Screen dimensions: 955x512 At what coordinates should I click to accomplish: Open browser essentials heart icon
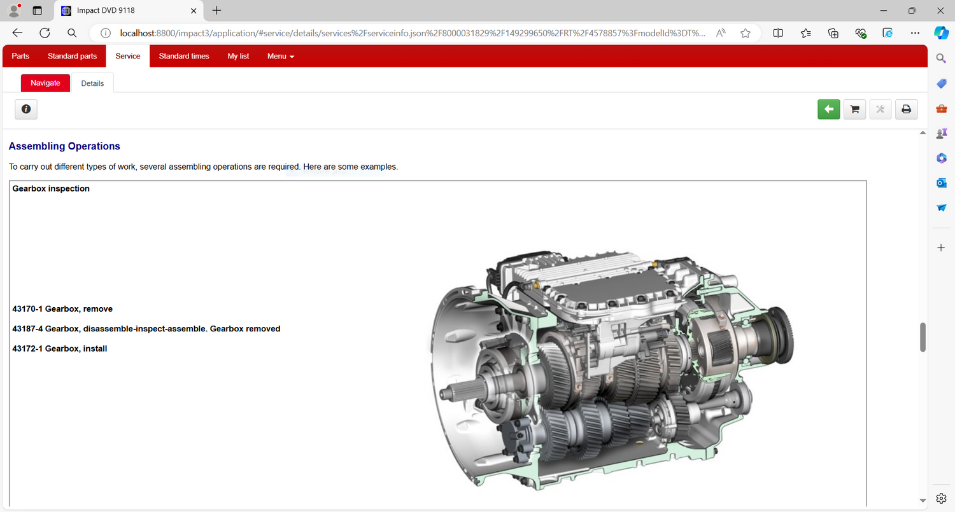pyautogui.click(x=861, y=33)
